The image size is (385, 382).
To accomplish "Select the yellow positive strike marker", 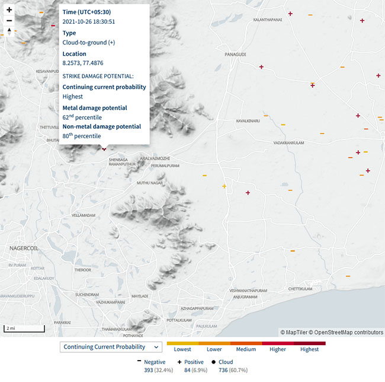I will [224, 186].
